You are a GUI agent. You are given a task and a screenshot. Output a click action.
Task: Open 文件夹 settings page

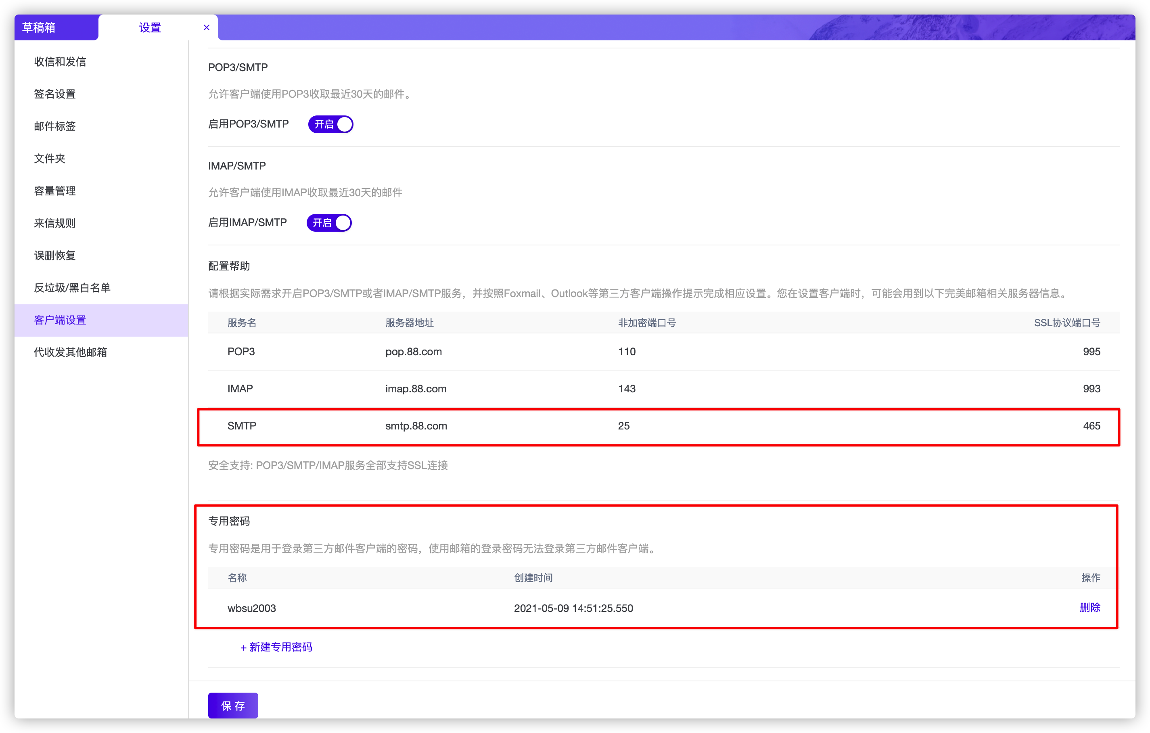(50, 159)
